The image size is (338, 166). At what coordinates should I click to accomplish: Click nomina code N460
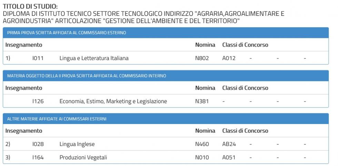(x=202, y=144)
